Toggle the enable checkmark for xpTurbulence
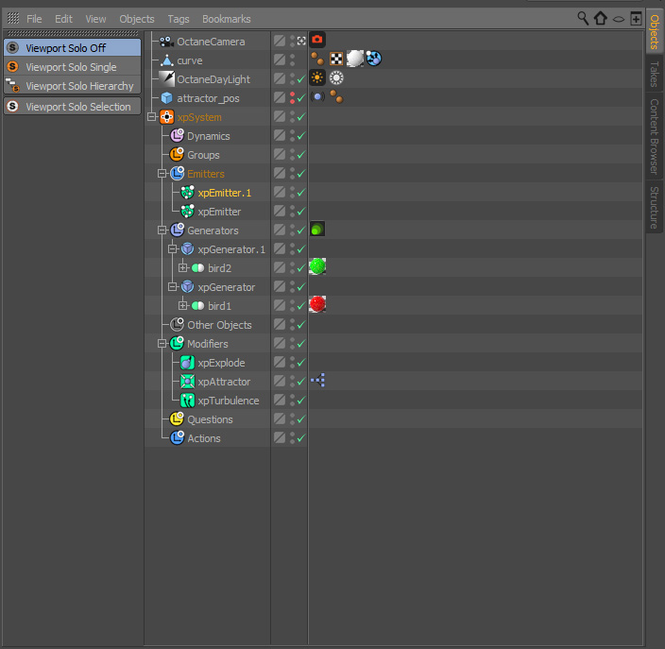665x649 pixels. tap(301, 401)
